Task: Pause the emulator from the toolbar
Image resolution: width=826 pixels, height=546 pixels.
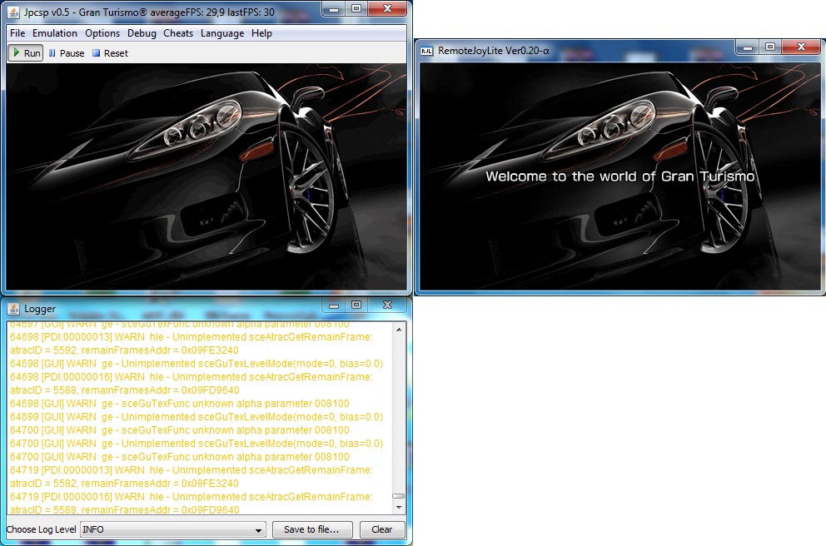Action: coord(67,53)
